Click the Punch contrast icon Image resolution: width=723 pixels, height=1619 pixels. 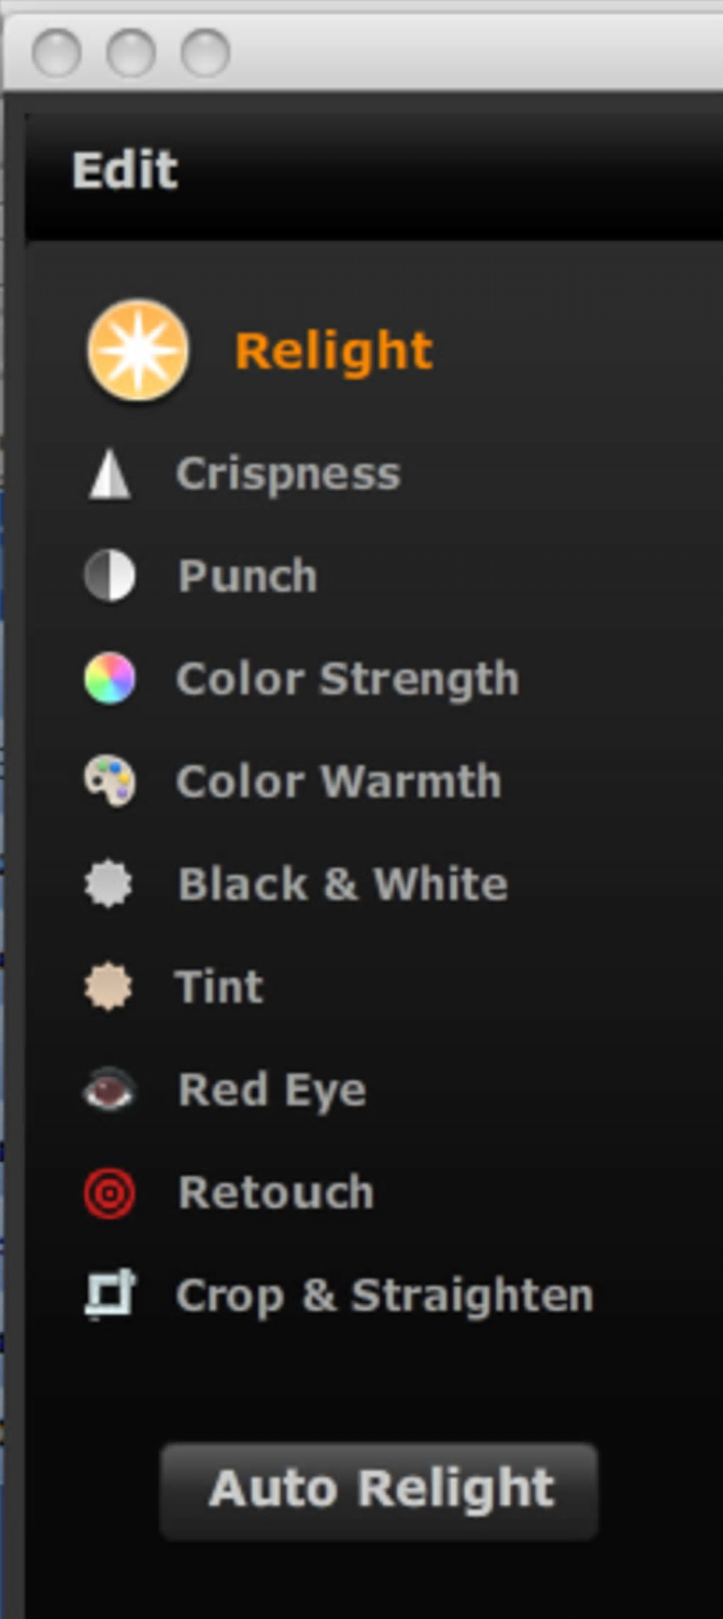109,575
